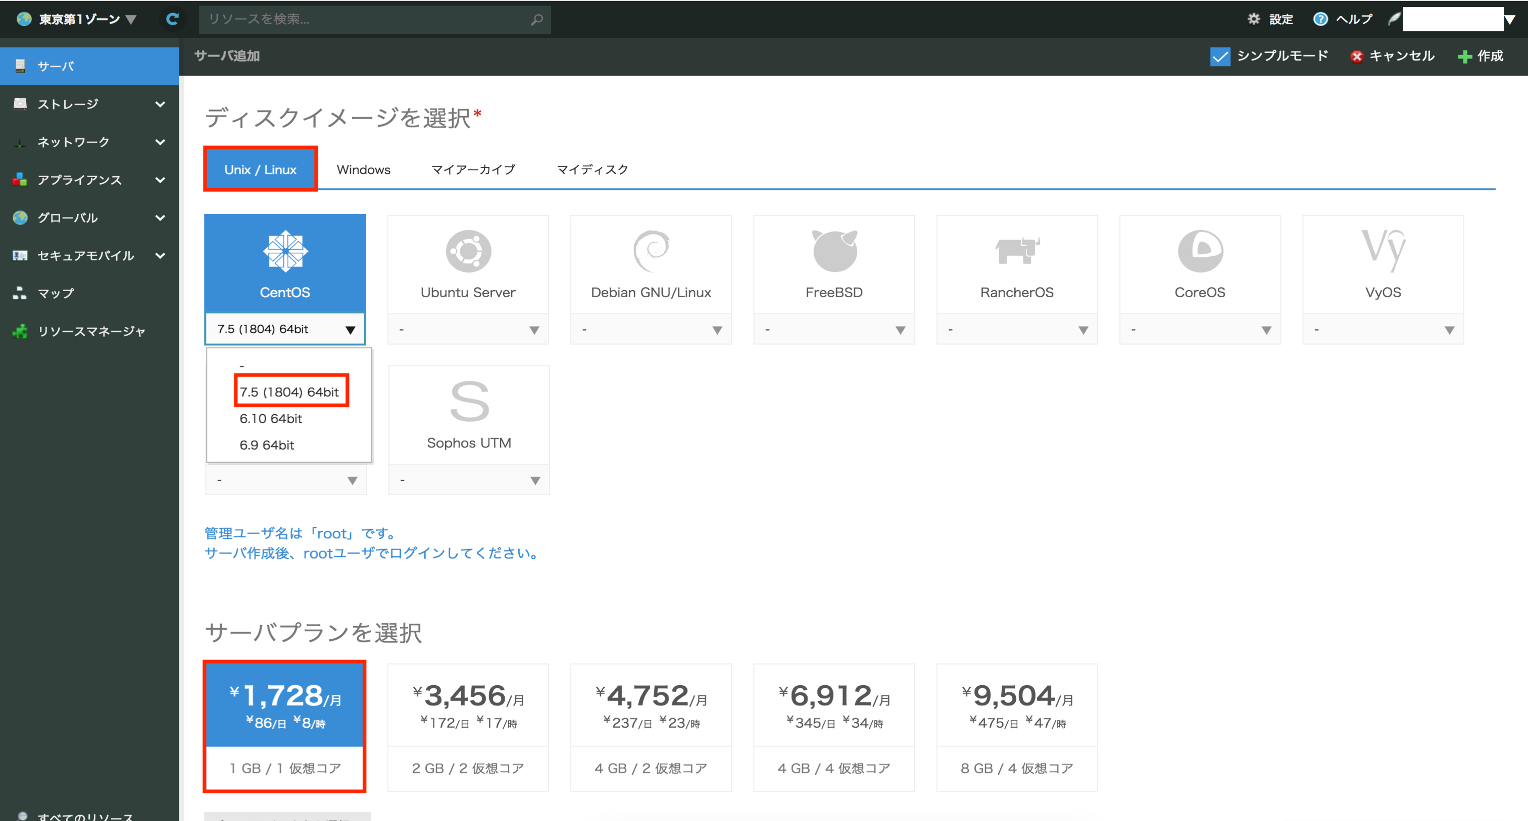
Task: Click the refresh icon beside zone selector
Action: pos(172,19)
